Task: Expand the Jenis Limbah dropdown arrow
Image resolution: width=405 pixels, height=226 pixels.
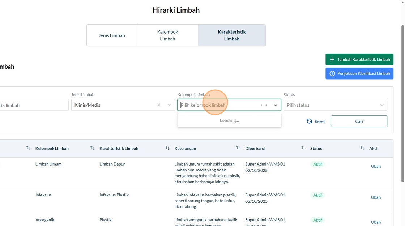Action: tap(169, 105)
